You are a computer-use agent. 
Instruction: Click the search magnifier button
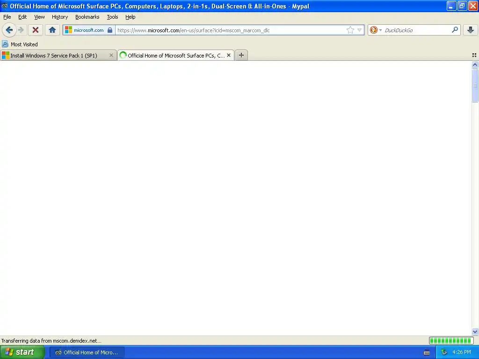(x=455, y=30)
